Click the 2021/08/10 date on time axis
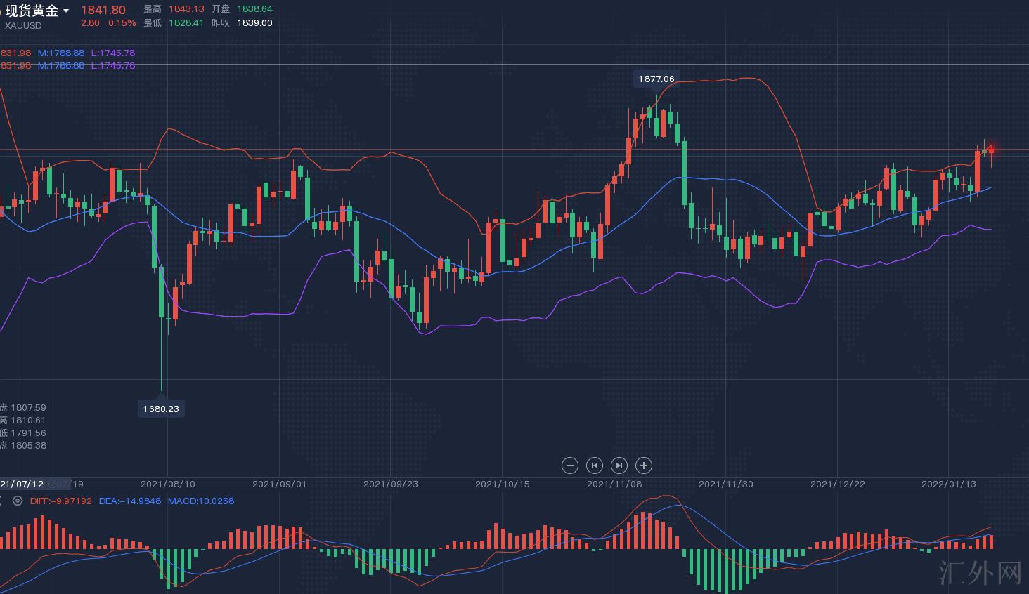The height and width of the screenshot is (594, 1029). click(168, 484)
